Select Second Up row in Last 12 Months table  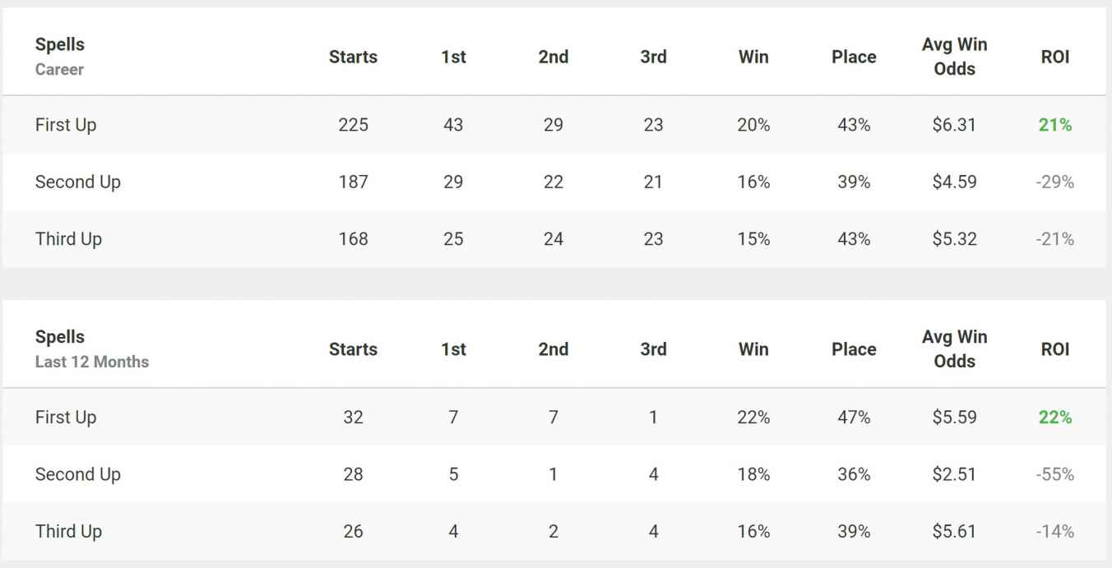[554, 474]
